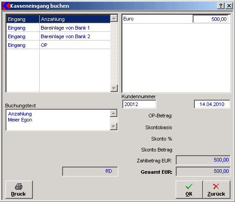Click the Kundennummer field 20012

tap(139, 104)
